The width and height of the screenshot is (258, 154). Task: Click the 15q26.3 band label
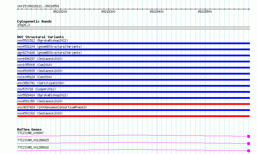pos(23,25)
